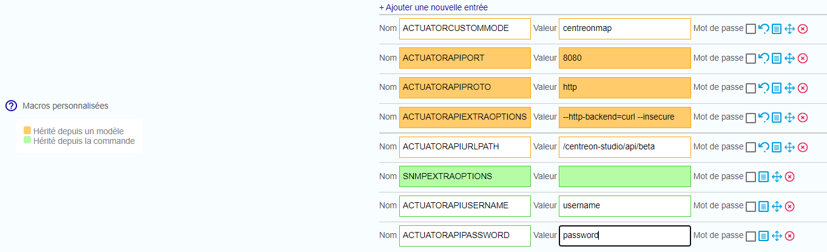This screenshot has width=827, height=252.
Task: Click the ACTUATORAPIURLPATH value field
Action: click(x=624, y=147)
